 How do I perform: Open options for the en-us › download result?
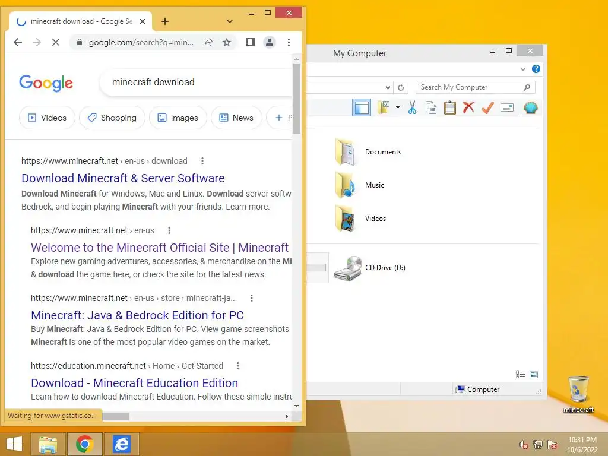click(x=202, y=161)
